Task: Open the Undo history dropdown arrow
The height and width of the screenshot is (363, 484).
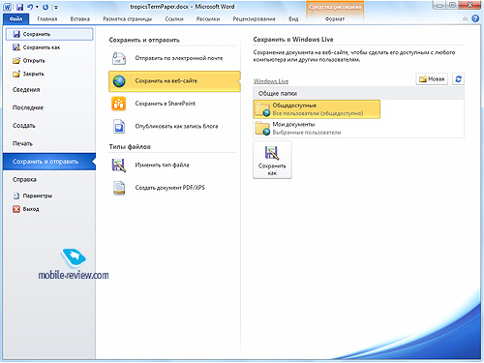Action: 37,7
